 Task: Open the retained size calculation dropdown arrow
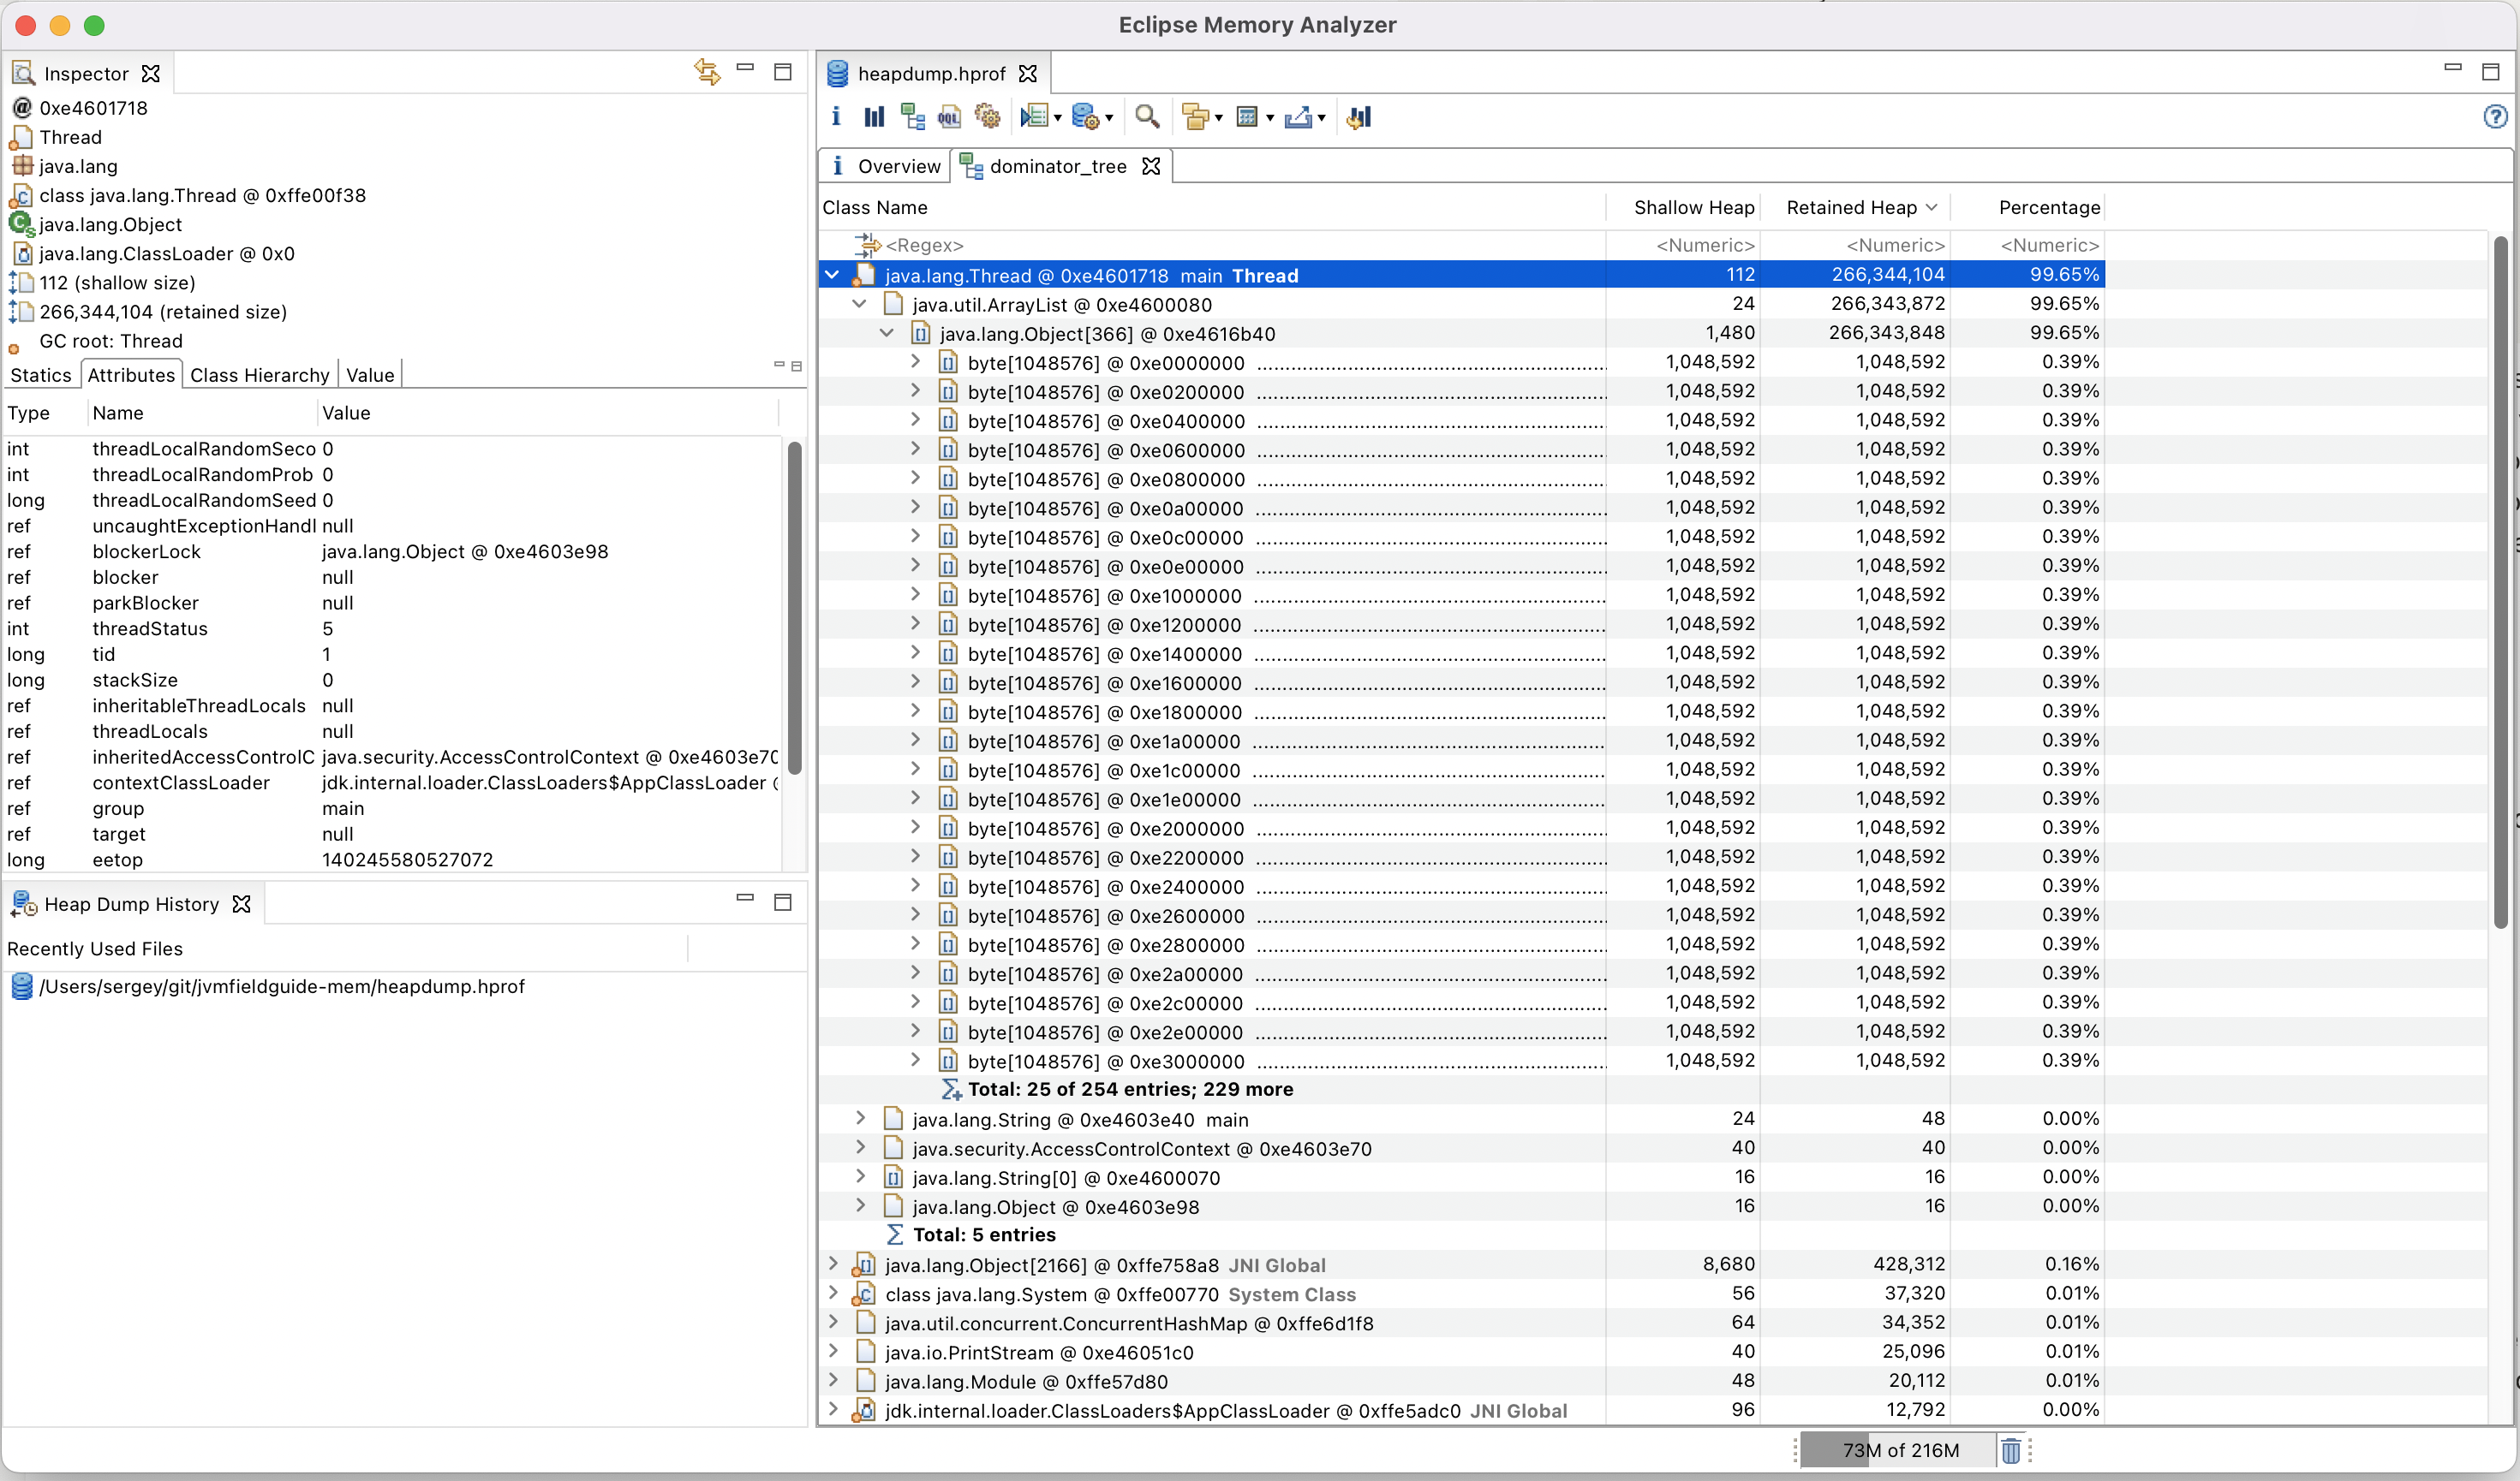[1270, 119]
